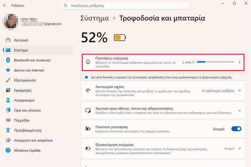
Task: Click the Windows Update icon
Action: tap(8, 150)
